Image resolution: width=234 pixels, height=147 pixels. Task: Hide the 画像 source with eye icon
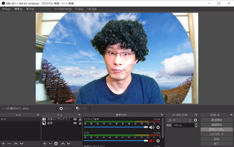[x=75, y=123]
